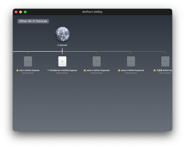Select steve's AirPort Express3 device icon
This screenshot has width=185, height=148.
pyautogui.click(x=131, y=61)
